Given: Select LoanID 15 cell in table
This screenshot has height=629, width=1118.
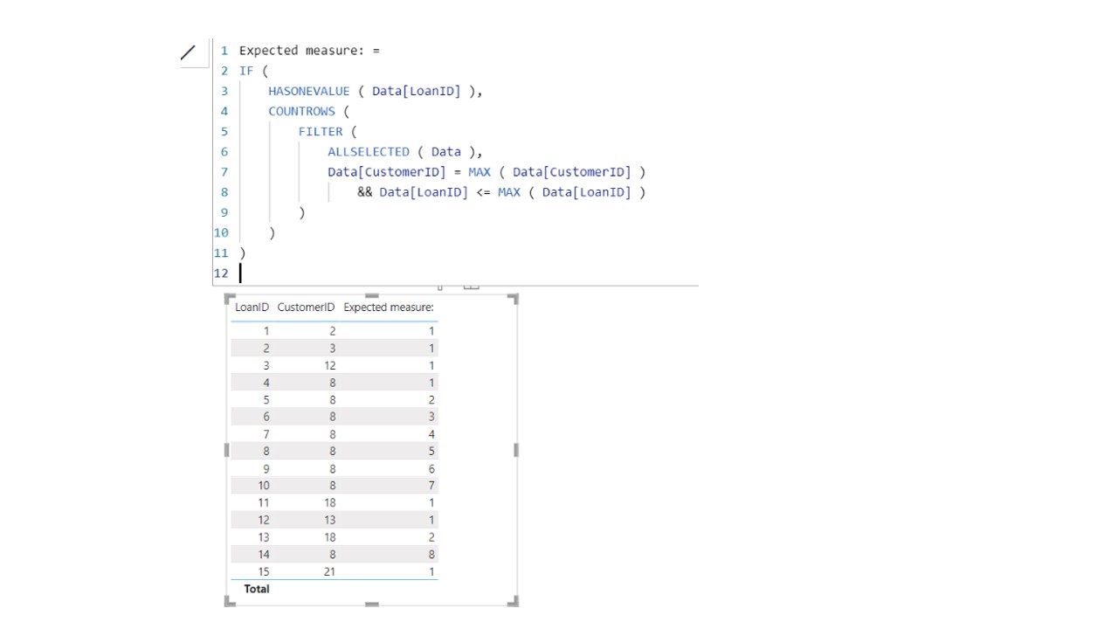Looking at the screenshot, I should click(x=264, y=571).
